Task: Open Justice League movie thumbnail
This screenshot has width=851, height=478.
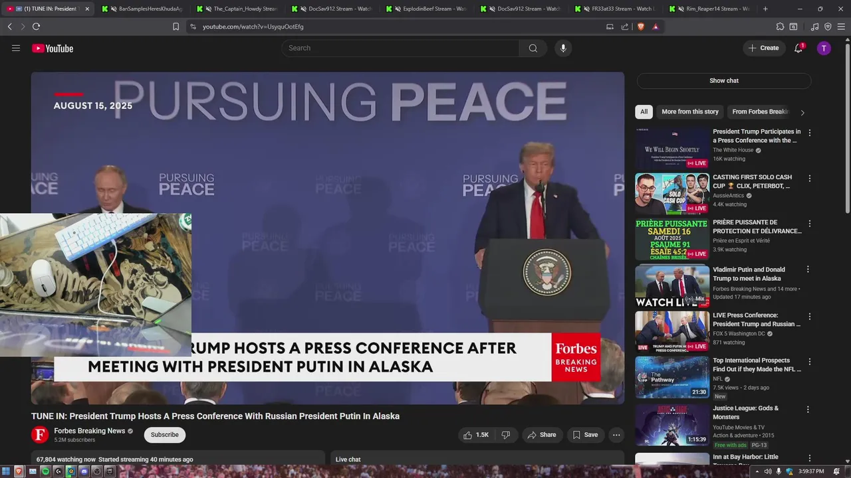Action: tap(672, 425)
